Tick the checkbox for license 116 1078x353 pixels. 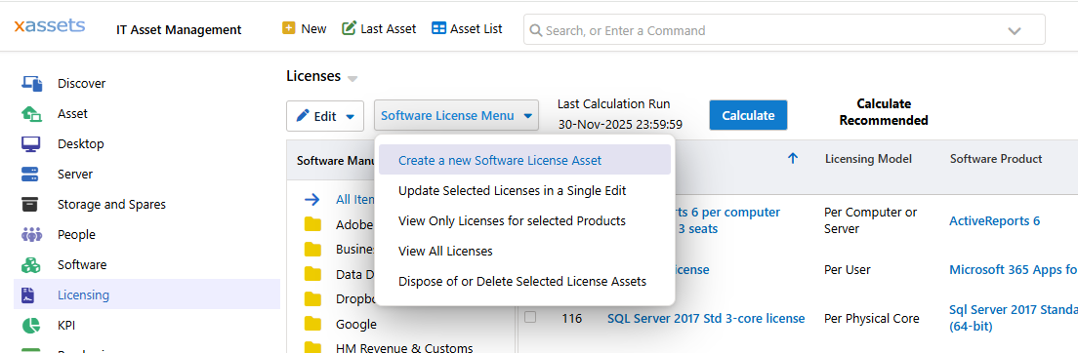pyautogui.click(x=530, y=317)
